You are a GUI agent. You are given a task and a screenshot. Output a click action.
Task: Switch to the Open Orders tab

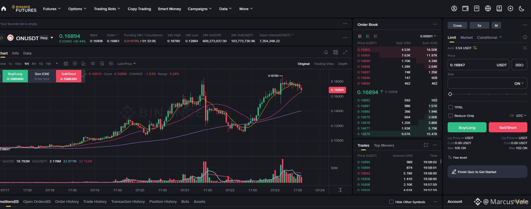tap(37, 201)
